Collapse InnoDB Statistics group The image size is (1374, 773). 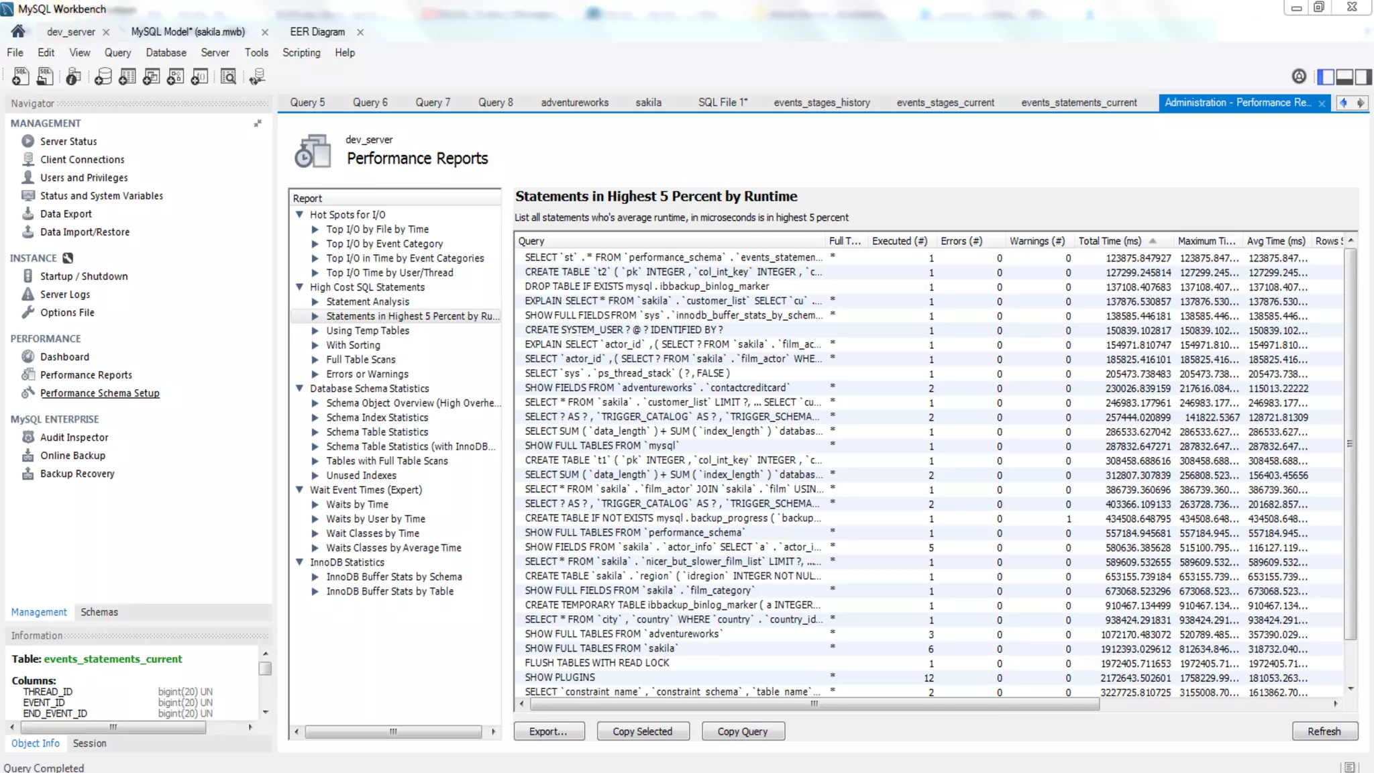tap(300, 562)
